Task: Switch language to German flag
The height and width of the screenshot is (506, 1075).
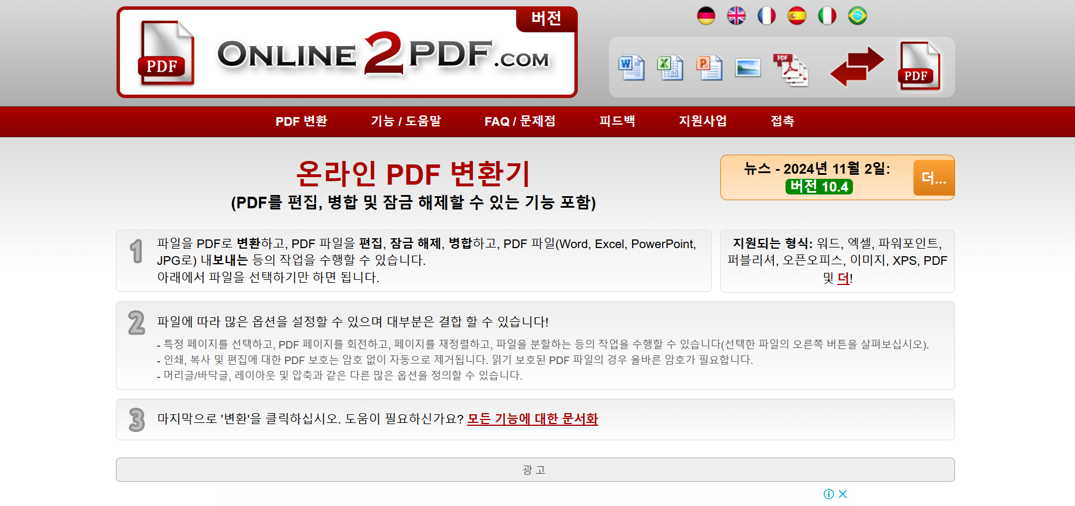Action: tap(706, 16)
